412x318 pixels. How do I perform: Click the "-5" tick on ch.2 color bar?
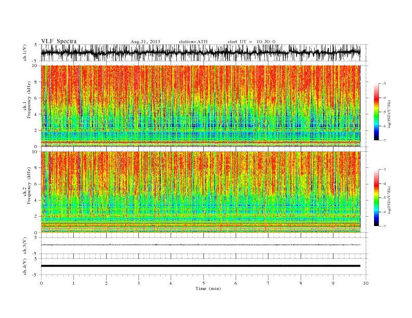pos(384,197)
